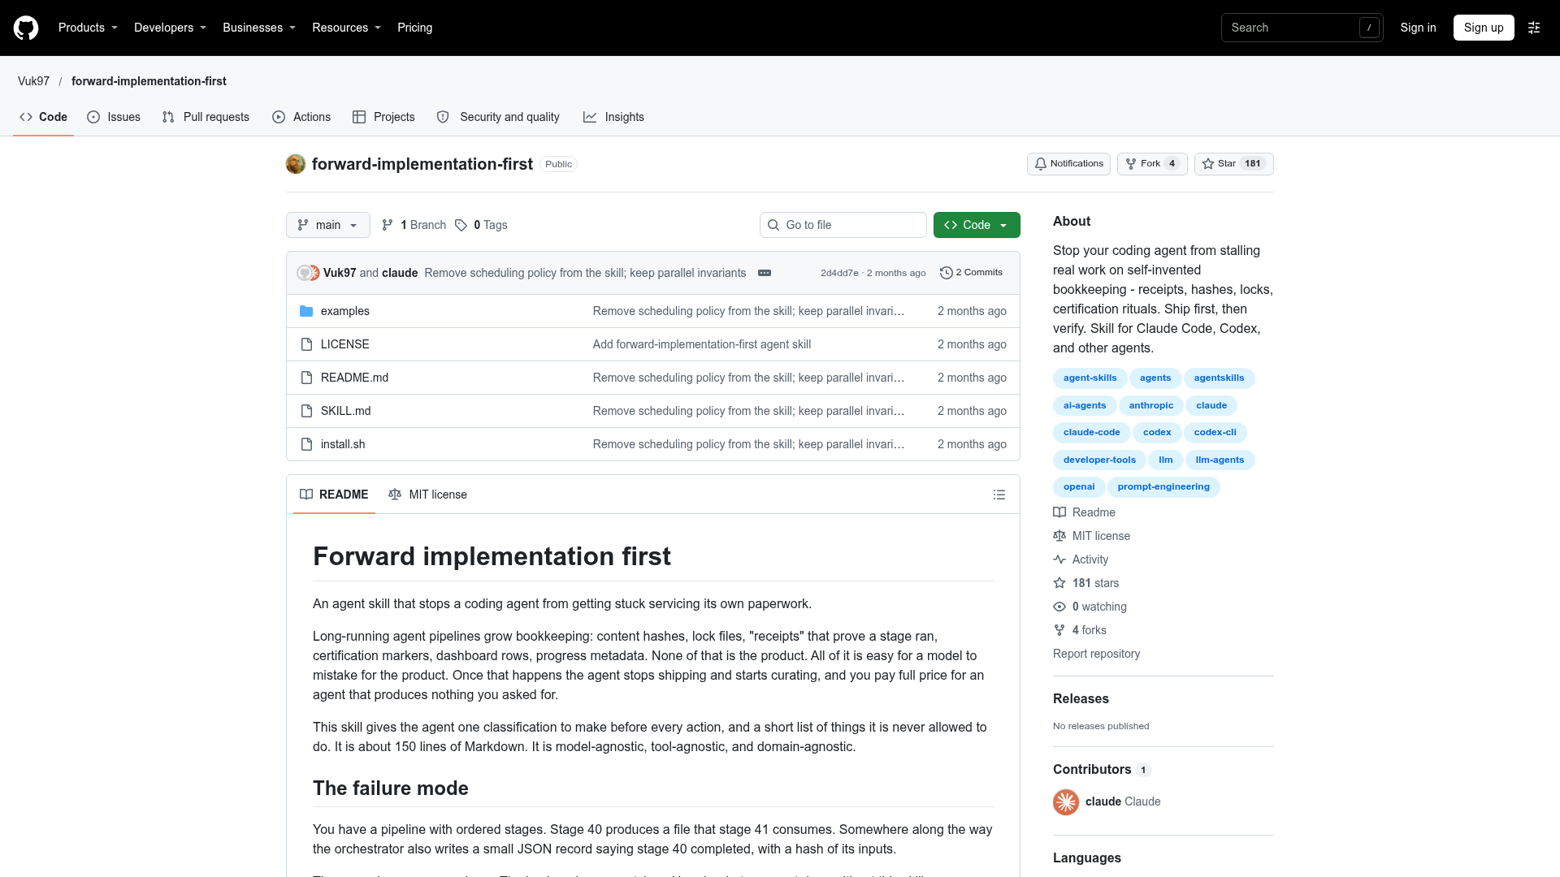
Task: Expand the Businesses menu
Action: 259,28
